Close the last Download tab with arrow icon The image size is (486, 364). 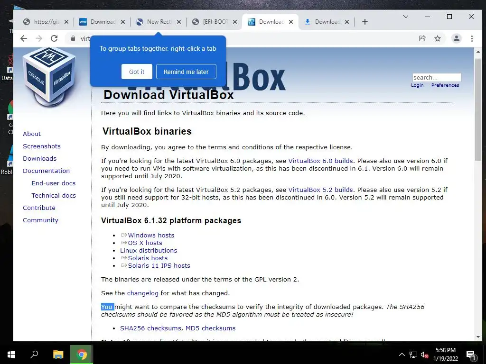(347, 22)
